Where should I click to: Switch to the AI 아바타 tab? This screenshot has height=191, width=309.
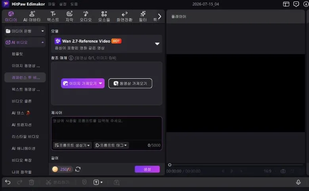point(32,17)
